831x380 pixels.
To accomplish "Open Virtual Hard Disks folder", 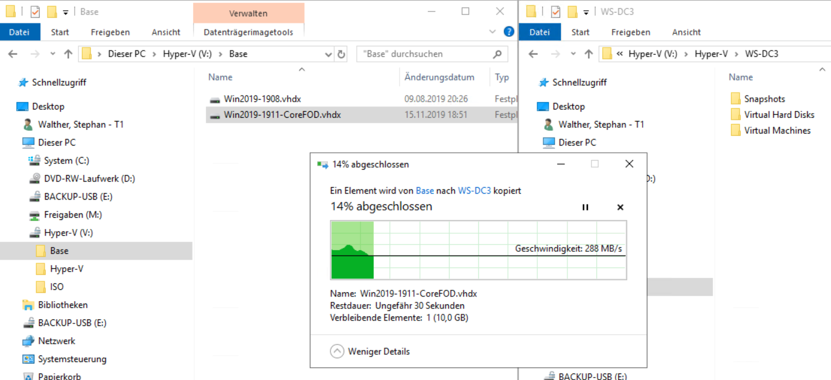I will 779,114.
